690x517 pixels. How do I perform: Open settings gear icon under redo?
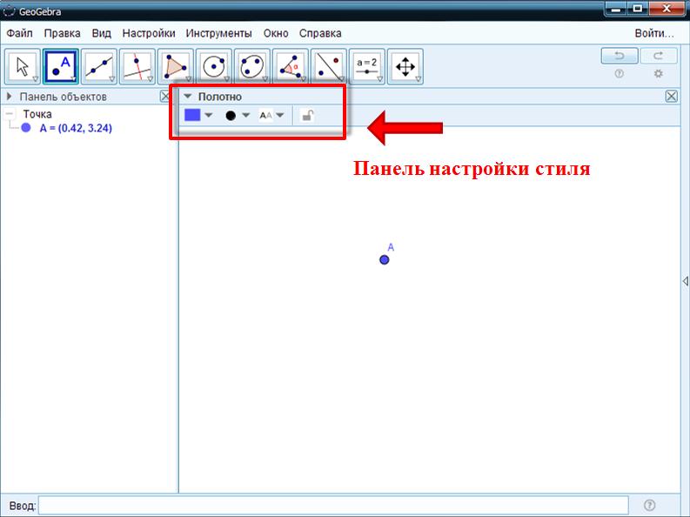coord(659,74)
